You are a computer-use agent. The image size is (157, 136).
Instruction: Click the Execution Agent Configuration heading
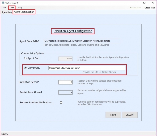tap(73, 31)
